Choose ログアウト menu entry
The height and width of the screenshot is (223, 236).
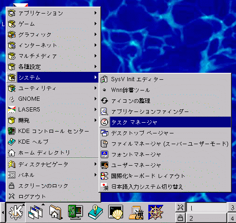pyautogui.click(x=53, y=196)
